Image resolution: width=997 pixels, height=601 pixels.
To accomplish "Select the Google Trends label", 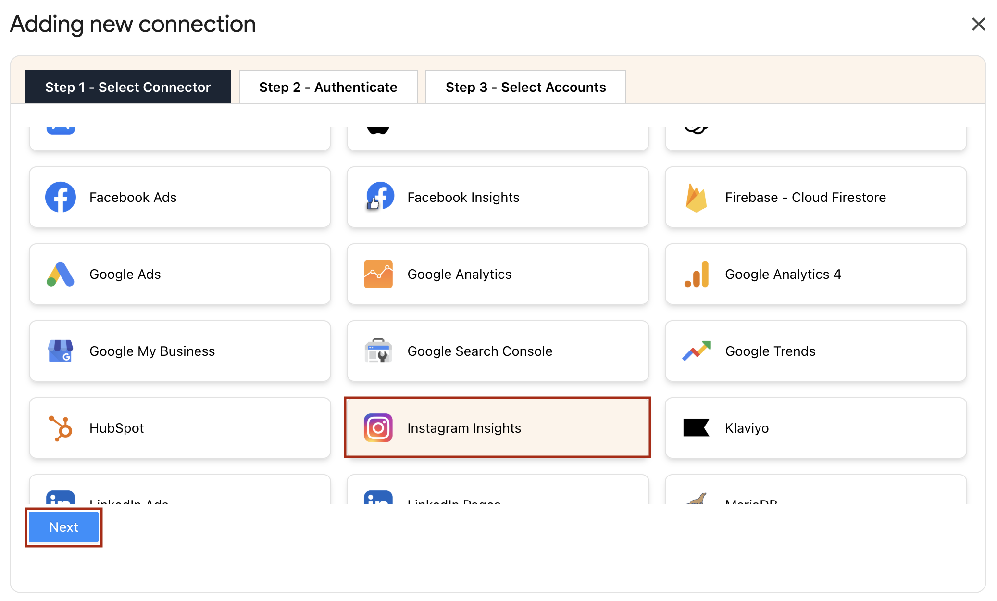I will (x=770, y=351).
